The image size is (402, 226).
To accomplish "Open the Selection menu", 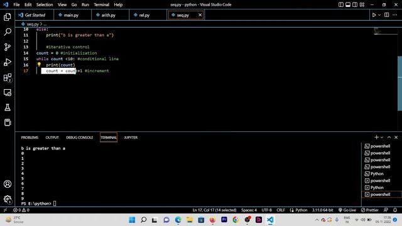I will tap(45, 4).
